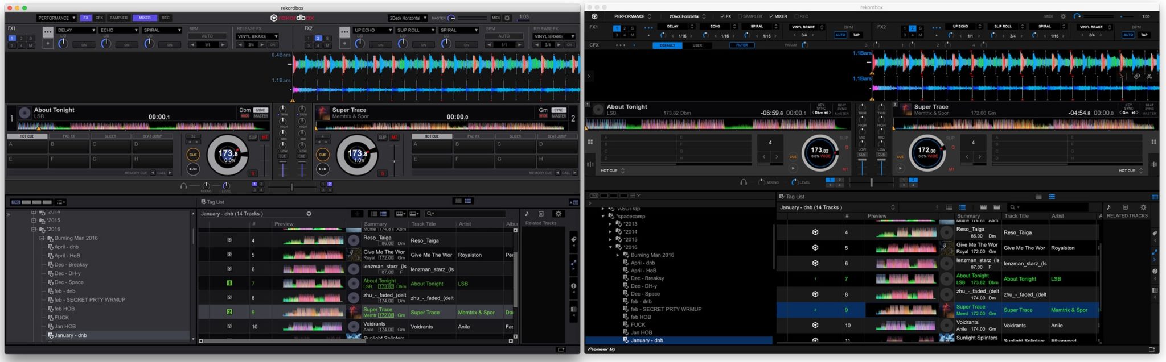This screenshot has height=362, width=1166.
Task: Open the 2Deck Horizontal layout dropdown, left window
Action: (408, 18)
